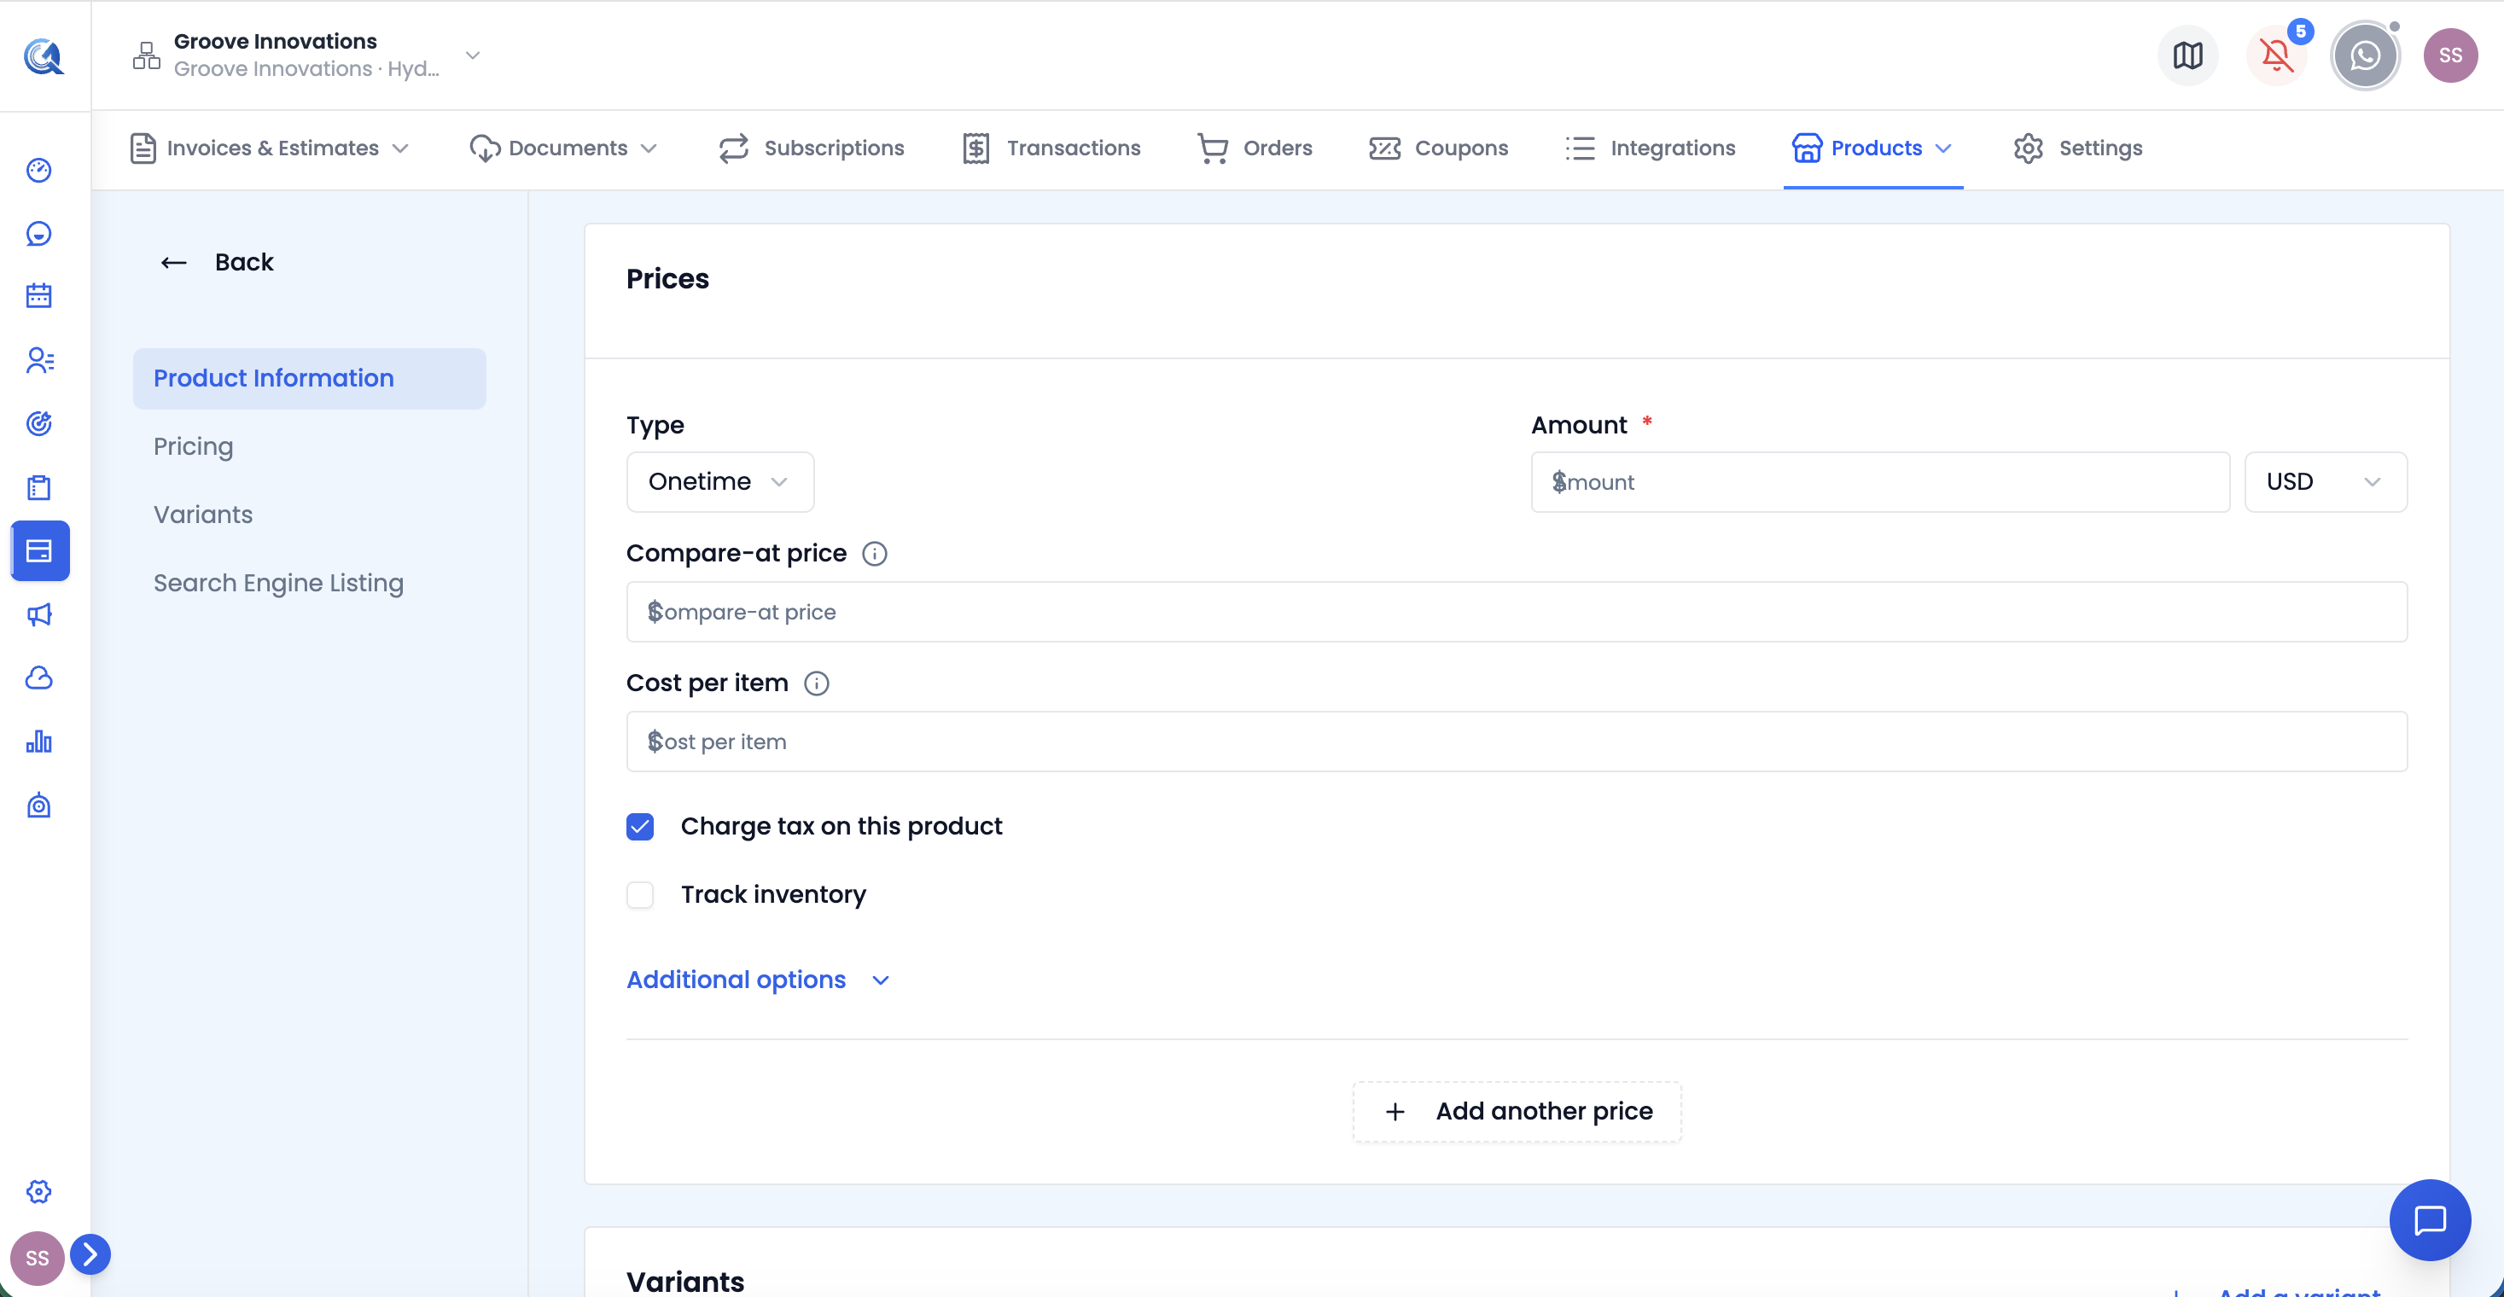Image resolution: width=2504 pixels, height=1297 pixels.
Task: Click the SS avatar at bottom left
Action: pyautogui.click(x=37, y=1258)
